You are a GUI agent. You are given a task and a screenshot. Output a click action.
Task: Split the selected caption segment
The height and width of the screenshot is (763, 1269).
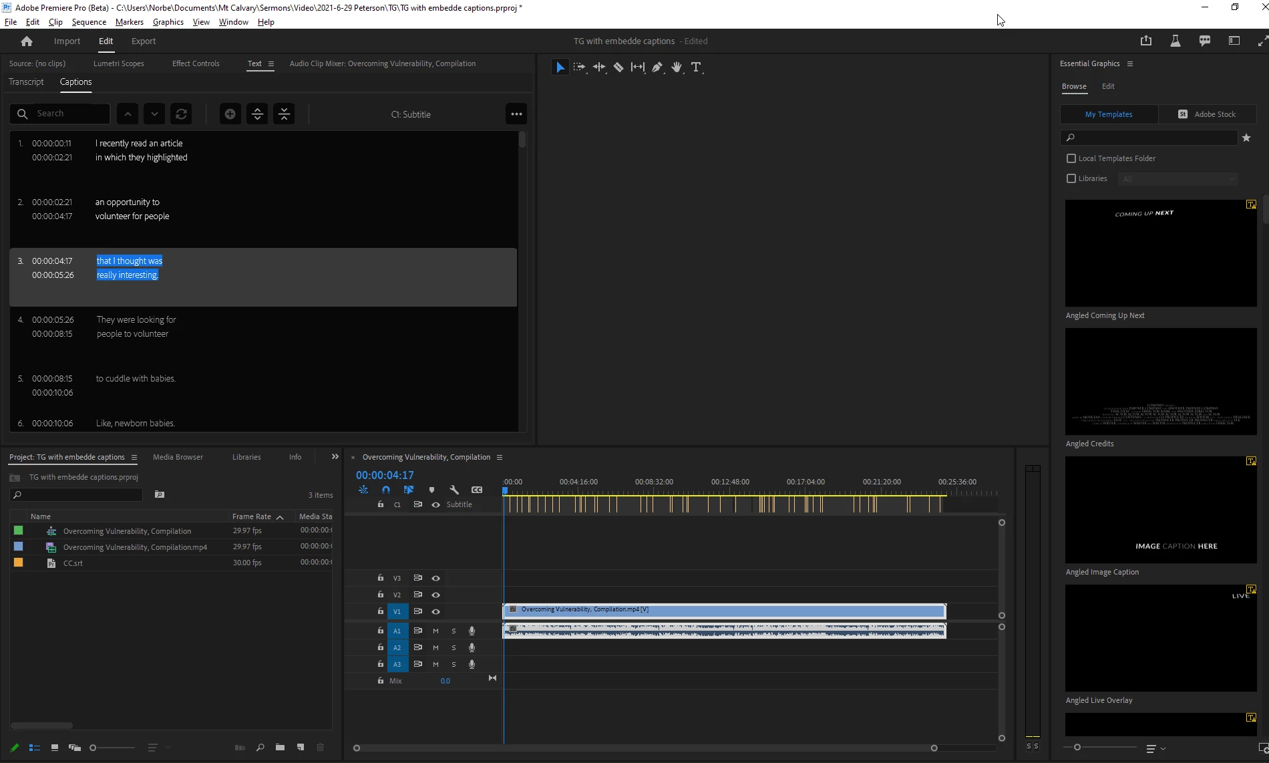click(x=257, y=114)
